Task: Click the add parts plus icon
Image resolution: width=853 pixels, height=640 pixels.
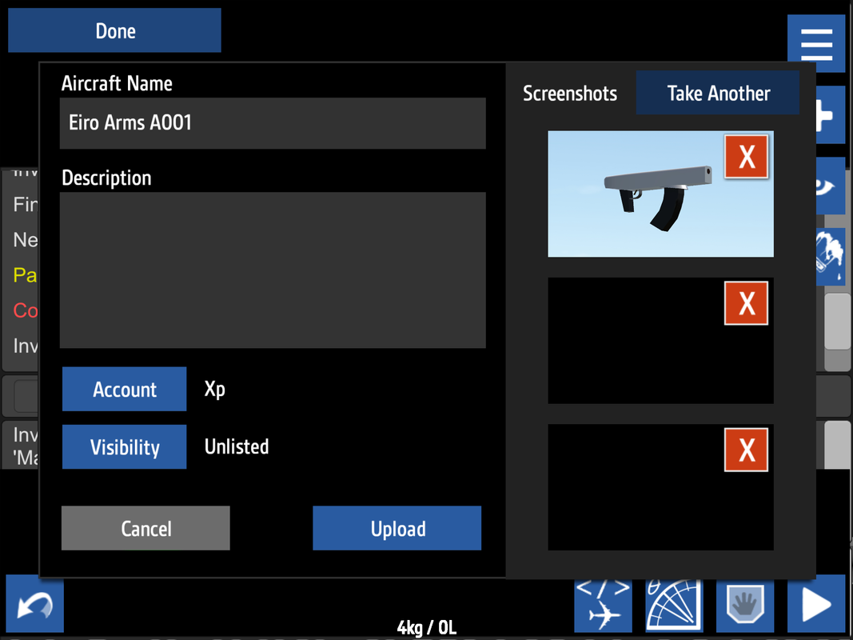Action: point(830,115)
